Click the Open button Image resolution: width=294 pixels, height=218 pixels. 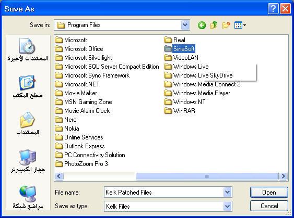pyautogui.click(x=269, y=192)
